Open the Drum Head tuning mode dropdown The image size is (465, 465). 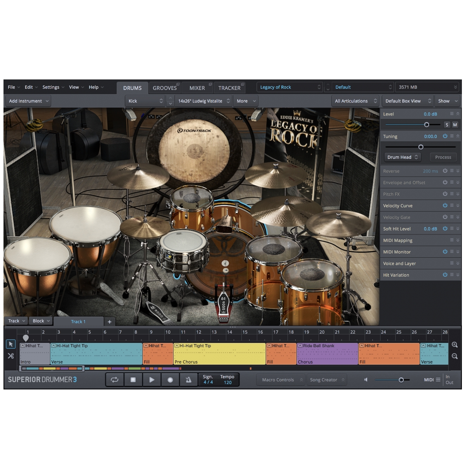click(403, 157)
